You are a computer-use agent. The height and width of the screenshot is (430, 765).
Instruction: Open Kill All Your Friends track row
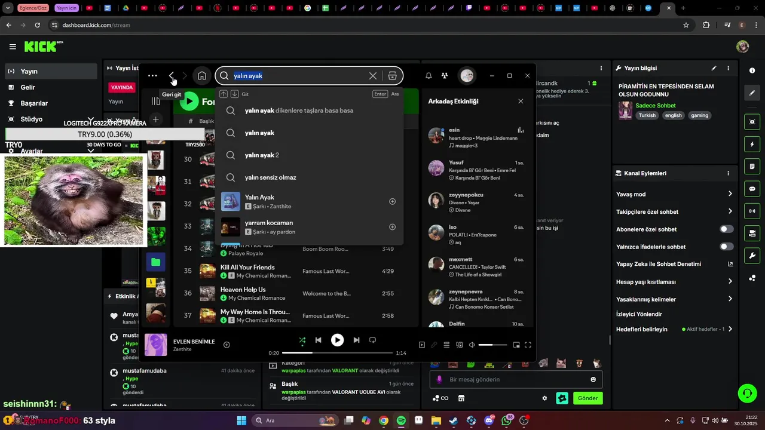coord(295,271)
